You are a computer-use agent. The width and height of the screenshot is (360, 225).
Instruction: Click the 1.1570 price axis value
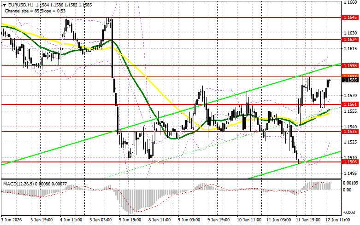click(x=350, y=95)
